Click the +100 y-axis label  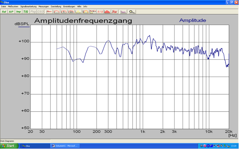24,41
